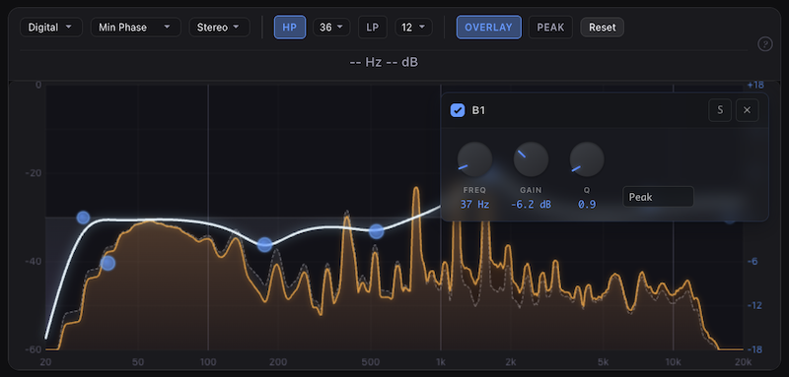Image resolution: width=789 pixels, height=377 pixels.
Task: Click the -6.2 dB gain value
Action: click(x=531, y=205)
